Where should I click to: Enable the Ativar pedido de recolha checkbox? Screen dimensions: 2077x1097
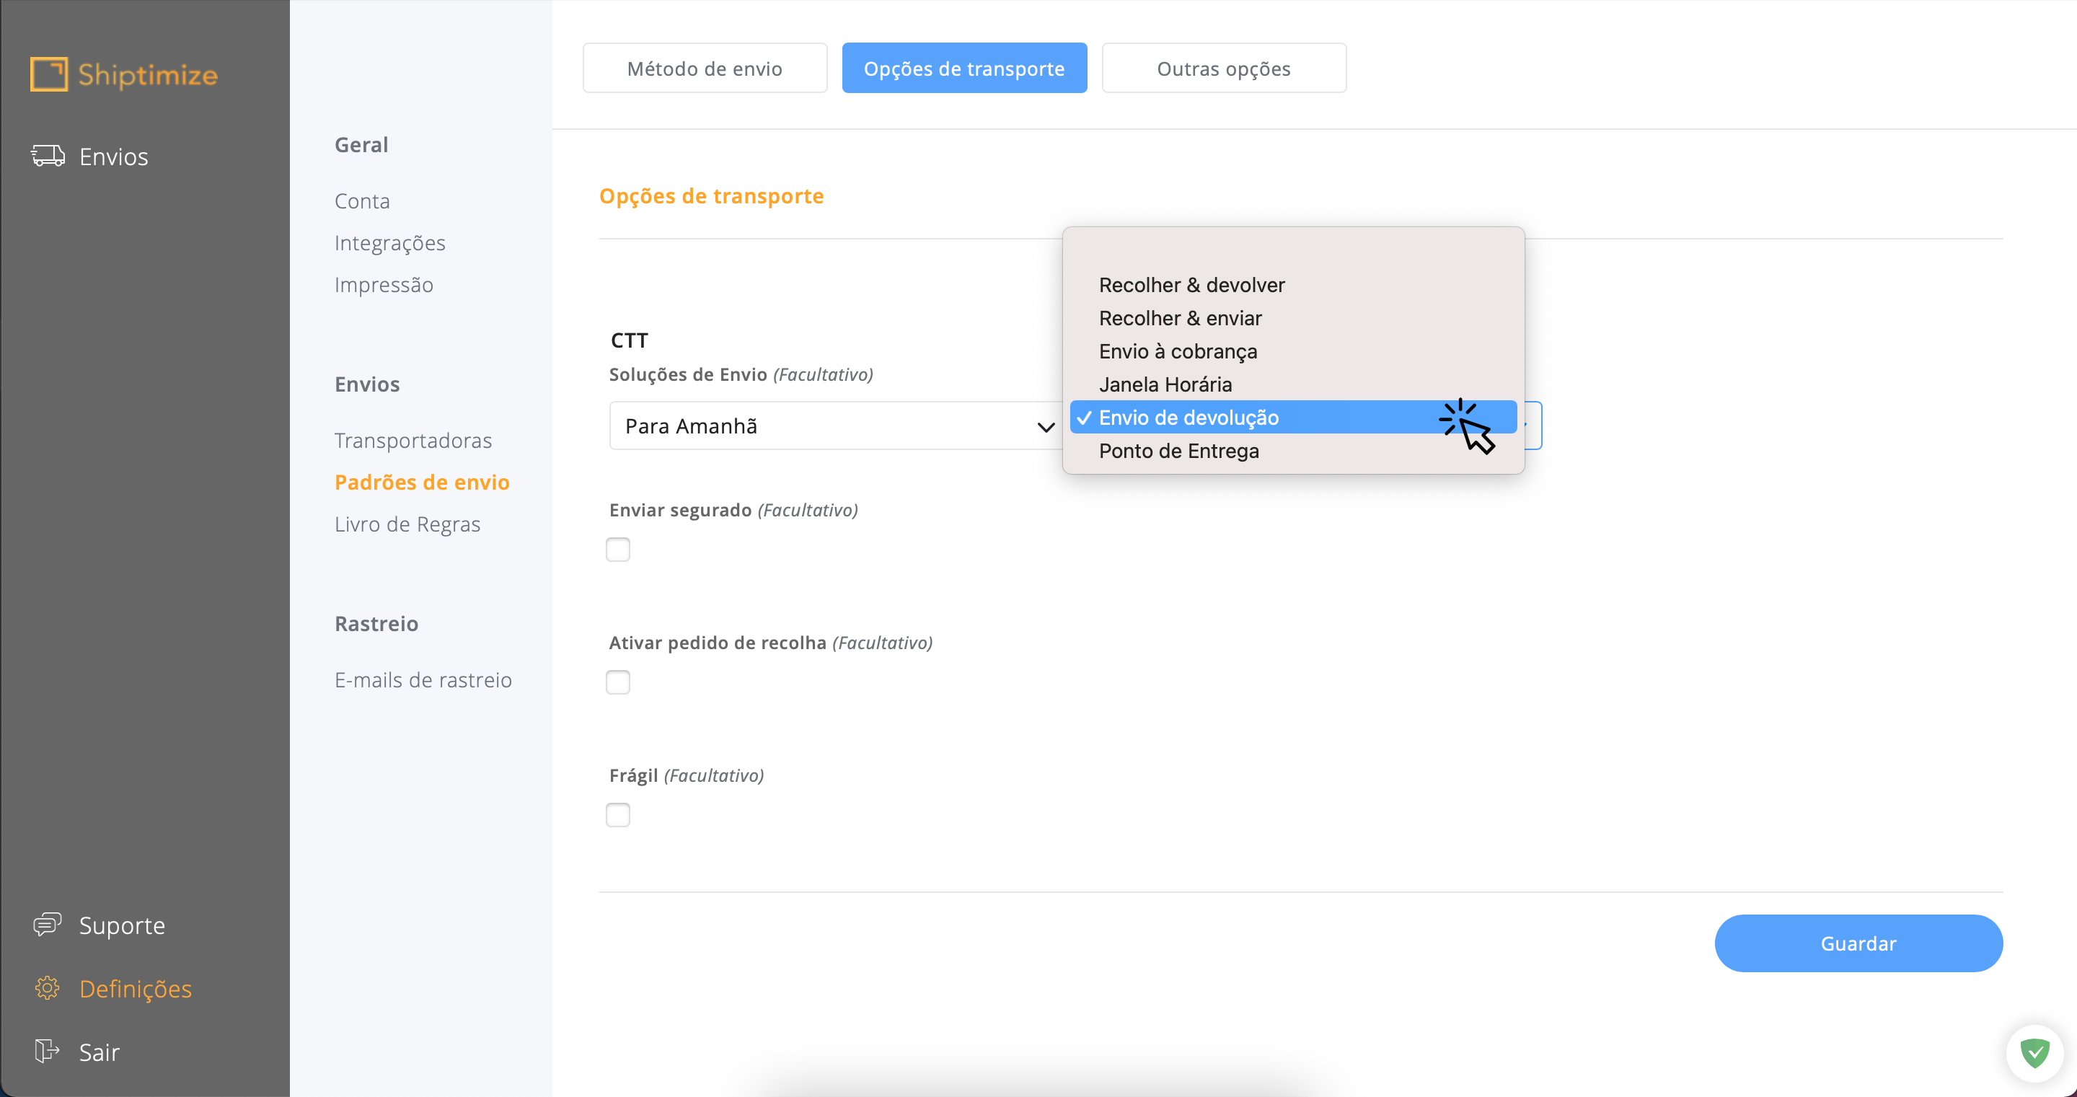tap(617, 682)
